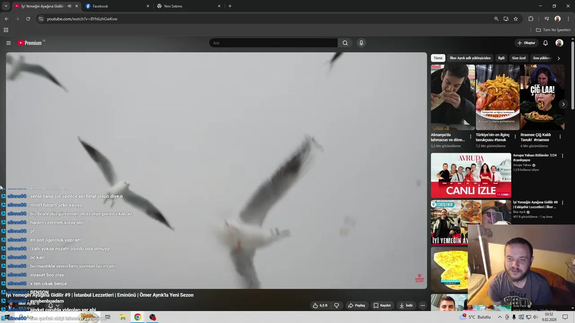The height and width of the screenshot is (323, 575).
Task: Open Task View on the taskbar
Action: point(108,317)
